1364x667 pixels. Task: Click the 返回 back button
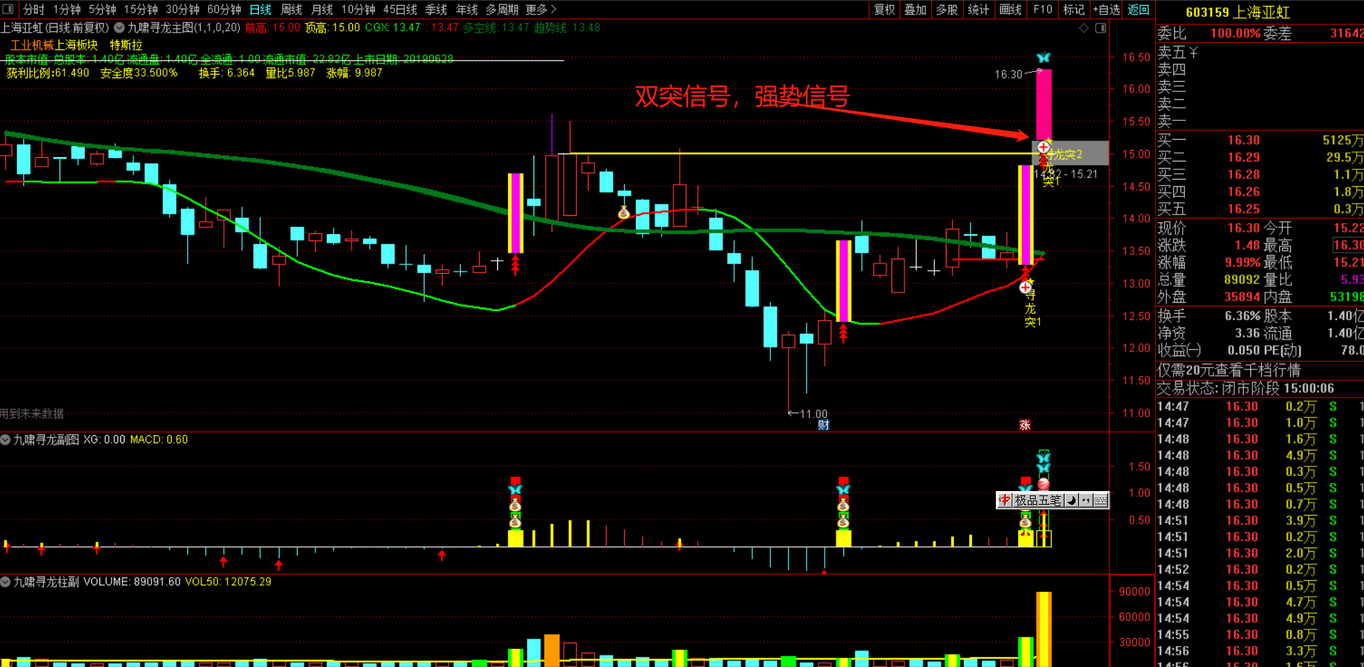pos(1138,9)
